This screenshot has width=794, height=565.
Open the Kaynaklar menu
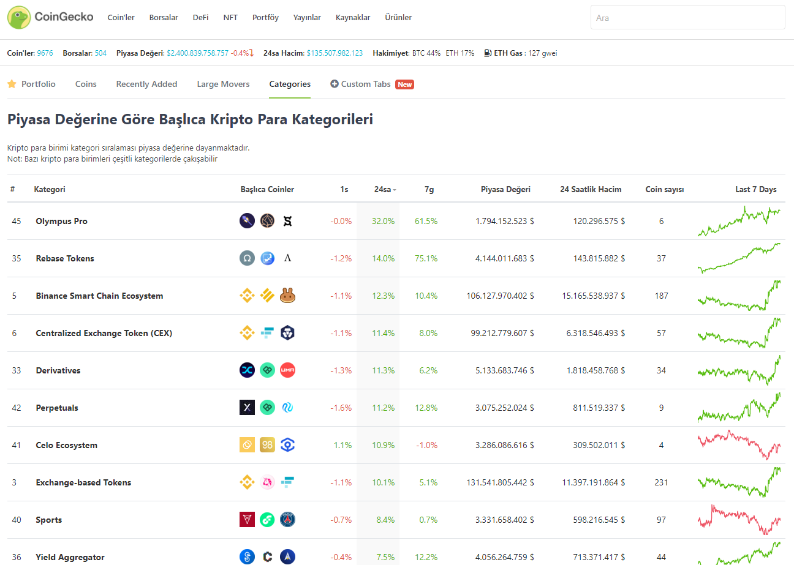click(x=353, y=18)
